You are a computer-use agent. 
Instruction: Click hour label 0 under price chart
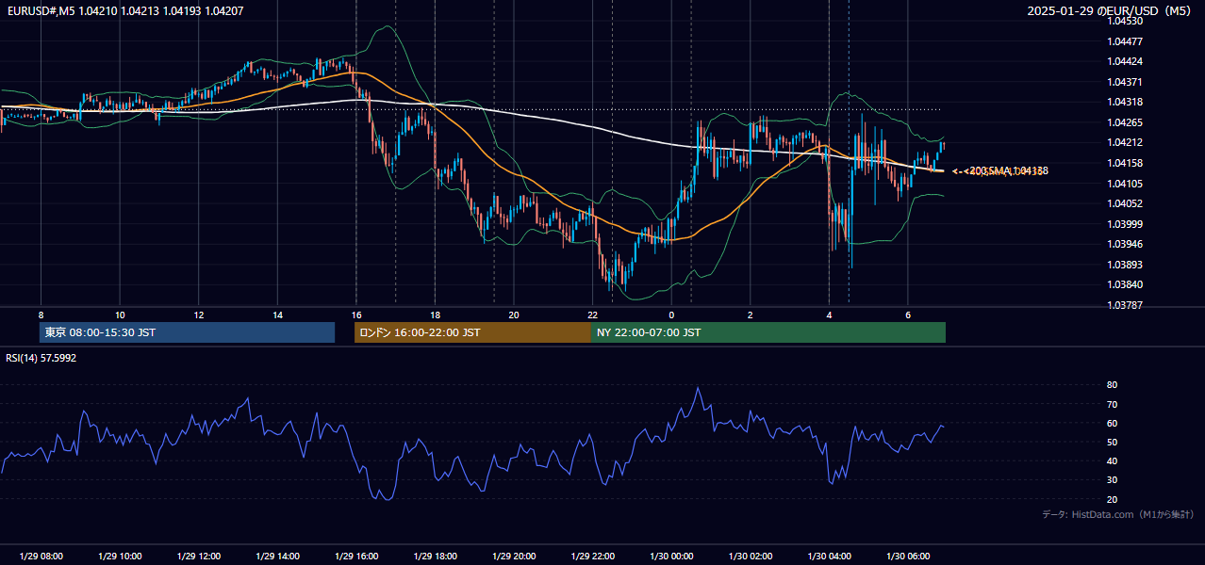click(x=671, y=315)
